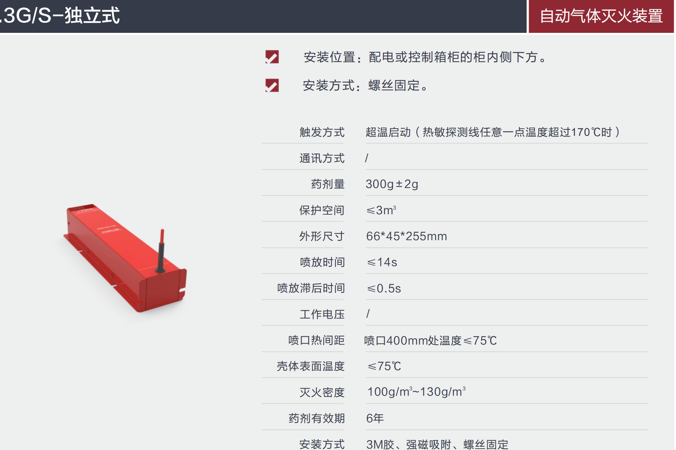The width and height of the screenshot is (676, 450).
Task: Click the 通讯方式 row label
Action: pyautogui.click(x=322, y=158)
